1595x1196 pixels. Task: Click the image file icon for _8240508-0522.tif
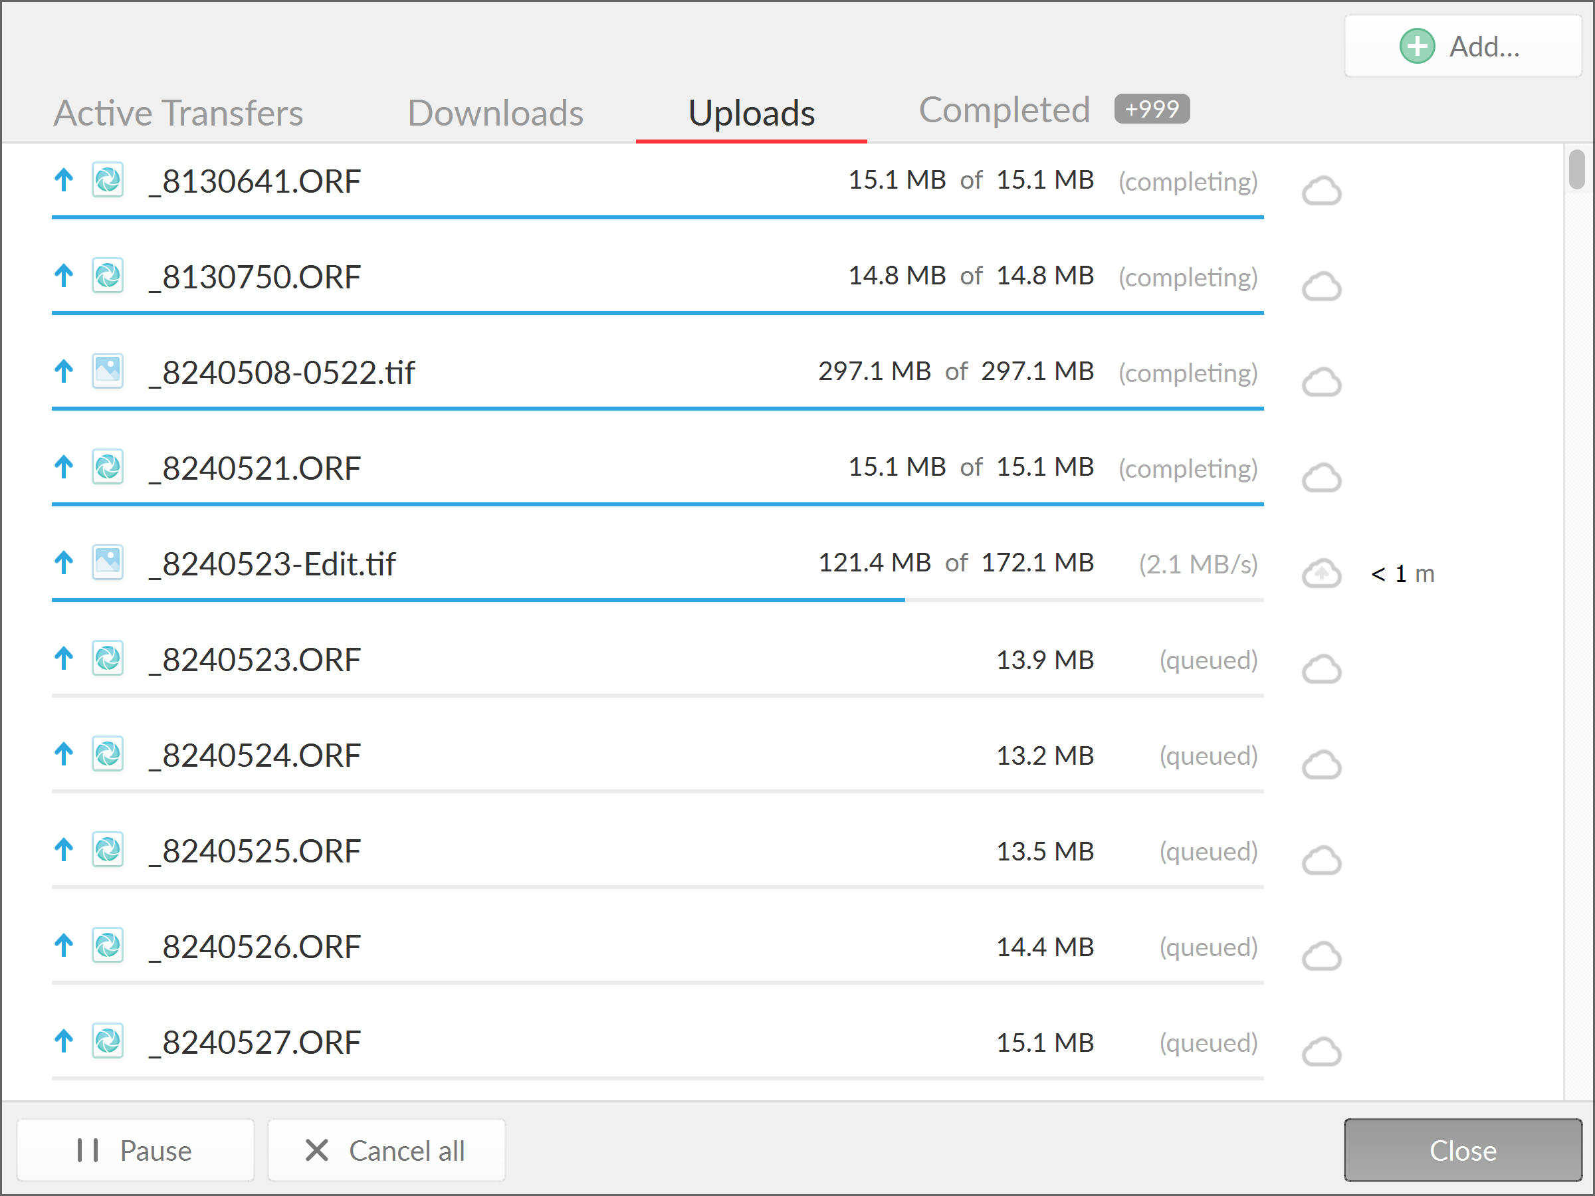[108, 371]
